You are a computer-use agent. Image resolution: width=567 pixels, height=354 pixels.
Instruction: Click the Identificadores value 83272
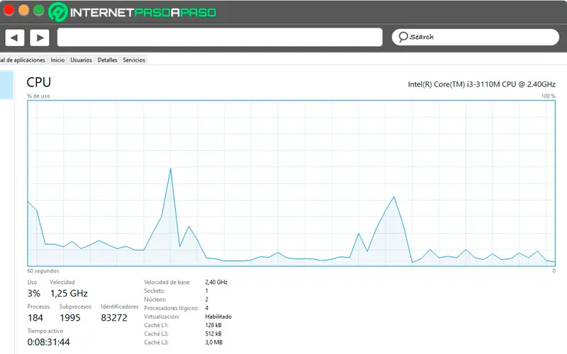(114, 318)
